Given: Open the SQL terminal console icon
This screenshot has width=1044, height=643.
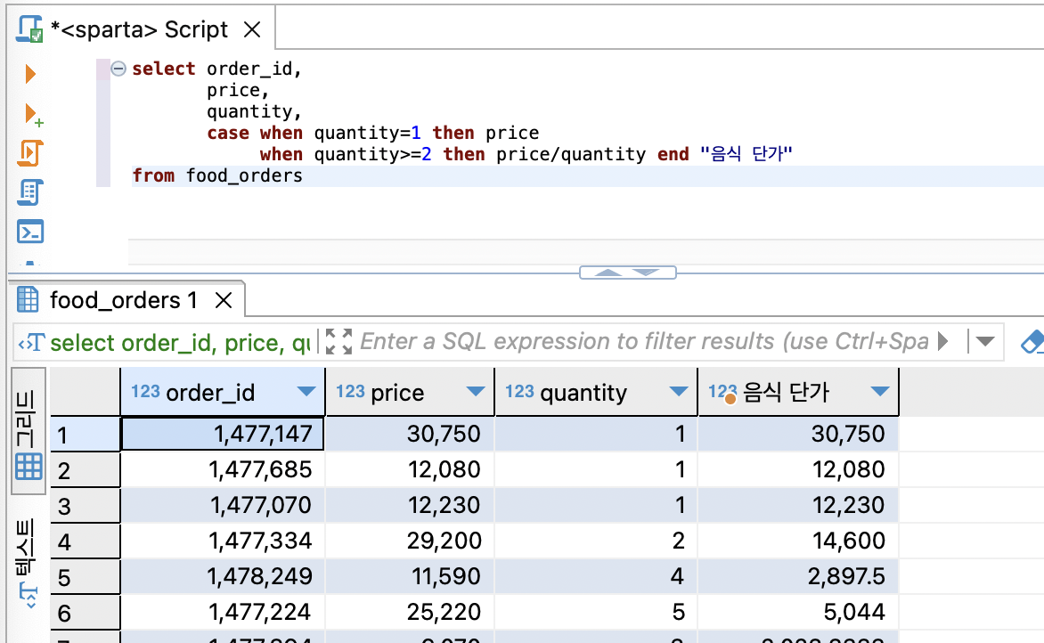Looking at the screenshot, I should [30, 232].
